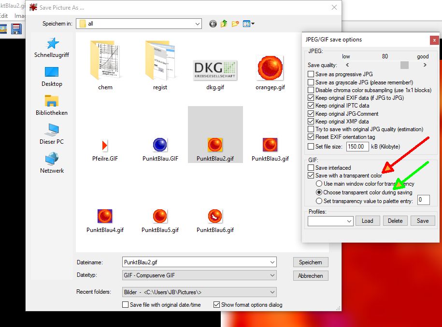442x327 pixels.
Task: Close the Save Picture As dialog
Action: tap(334, 7)
